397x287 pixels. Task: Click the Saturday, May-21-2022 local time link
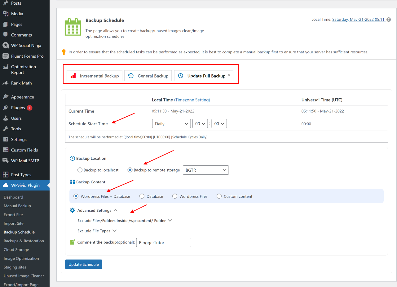click(x=359, y=20)
